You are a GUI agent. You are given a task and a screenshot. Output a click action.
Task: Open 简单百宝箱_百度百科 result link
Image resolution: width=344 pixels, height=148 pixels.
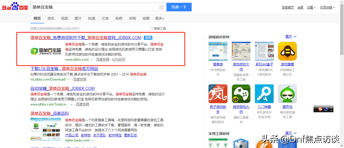click(50, 113)
